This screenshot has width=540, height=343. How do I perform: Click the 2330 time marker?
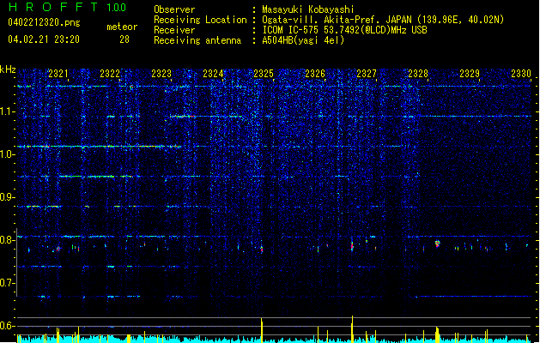coord(521,74)
